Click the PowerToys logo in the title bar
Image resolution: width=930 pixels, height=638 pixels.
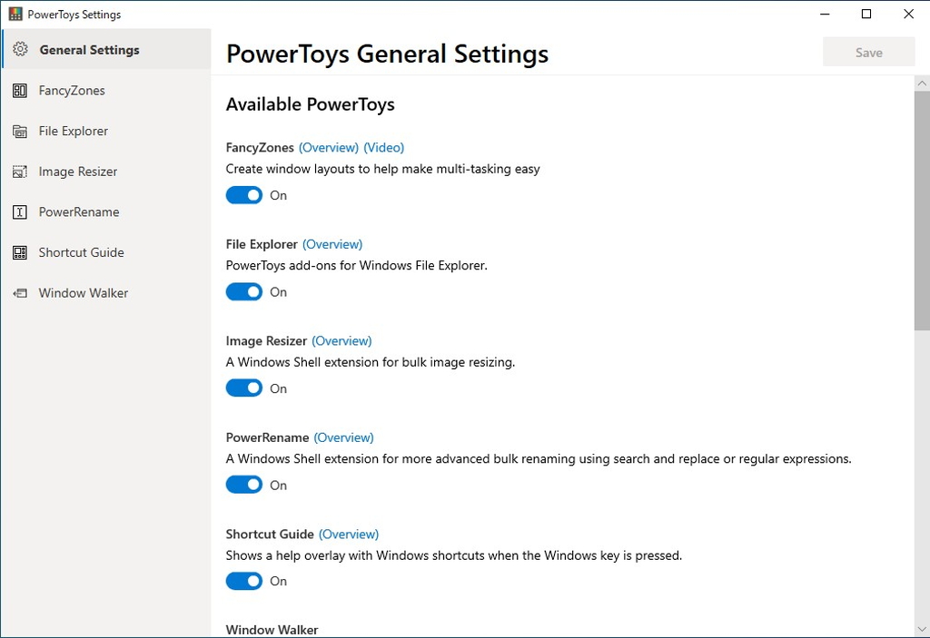coord(15,14)
